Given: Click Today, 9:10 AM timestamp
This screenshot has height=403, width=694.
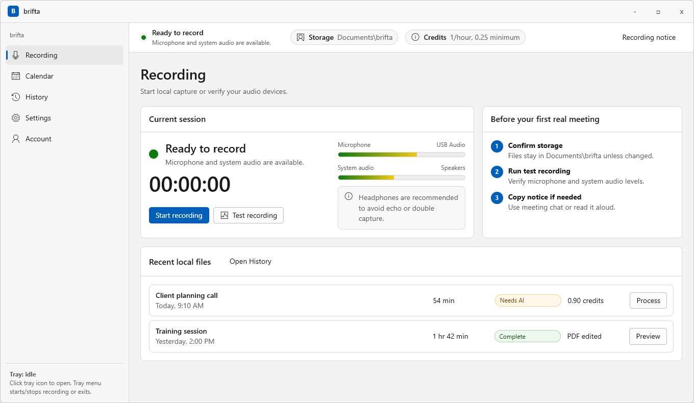Looking at the screenshot, I should pyautogui.click(x=180, y=306).
